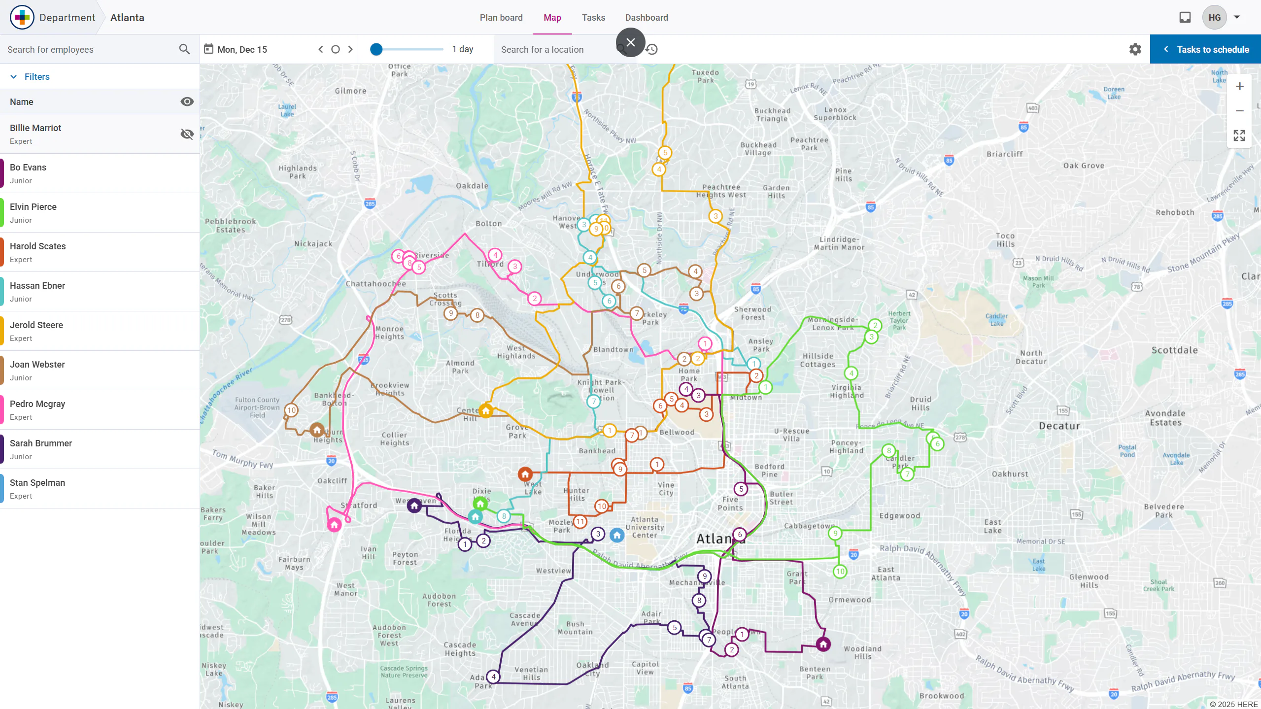Viewport: 1261px width, 709px height.
Task: Click Jerold Steere's yellow home marker
Action: pos(486,410)
